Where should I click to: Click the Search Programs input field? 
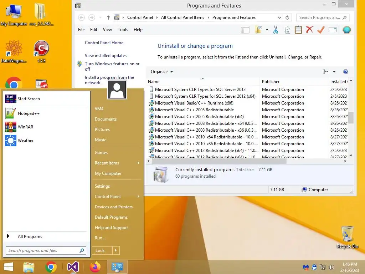(323, 17)
